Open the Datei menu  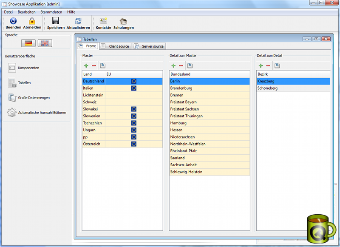[x=8, y=12]
